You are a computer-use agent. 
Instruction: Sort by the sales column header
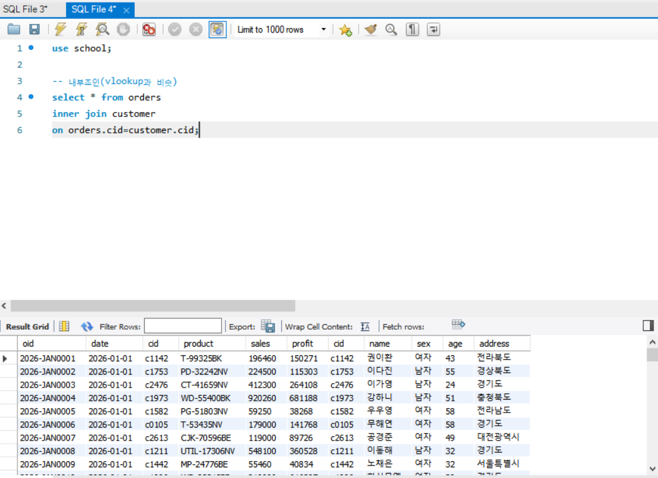266,343
